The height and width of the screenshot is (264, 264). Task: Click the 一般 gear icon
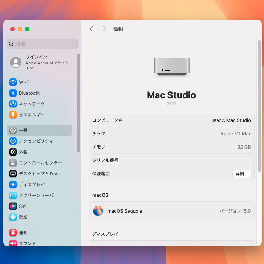(13, 130)
